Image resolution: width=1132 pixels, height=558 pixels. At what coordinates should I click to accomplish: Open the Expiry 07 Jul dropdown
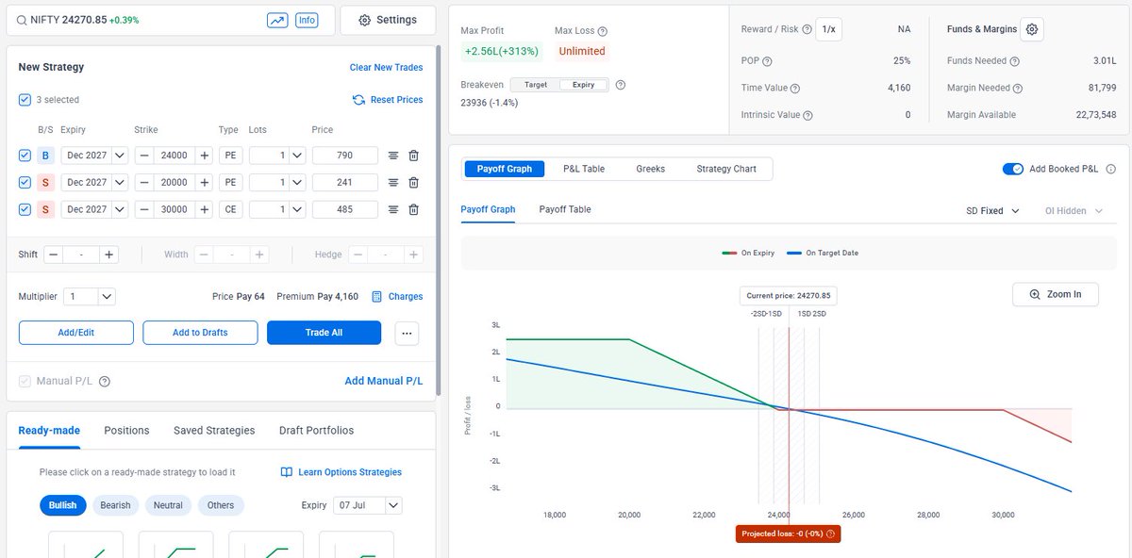point(368,505)
